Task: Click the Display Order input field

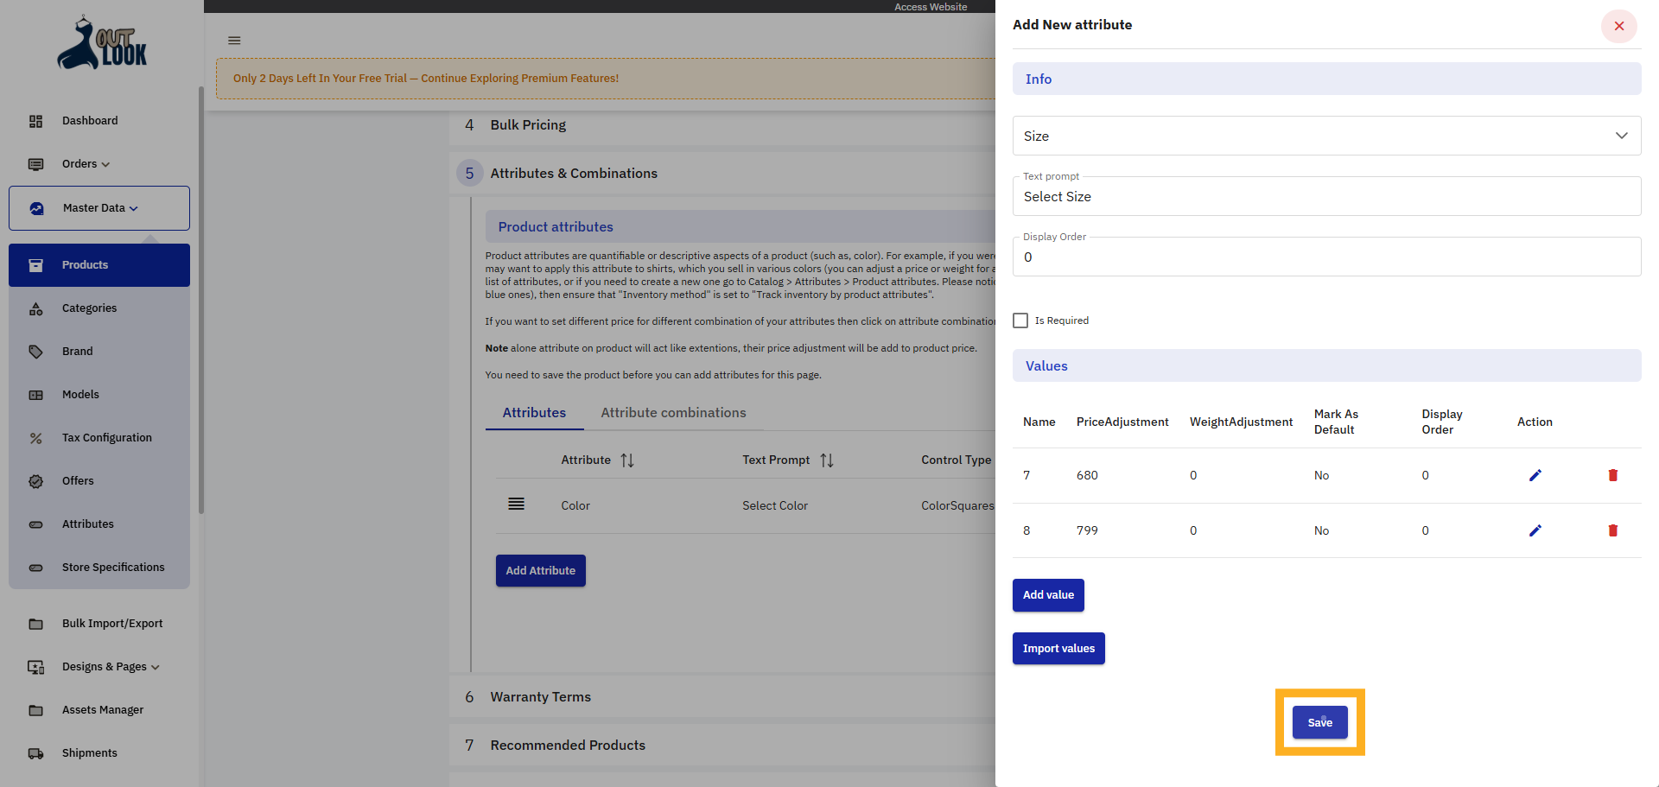Action: point(1326,257)
